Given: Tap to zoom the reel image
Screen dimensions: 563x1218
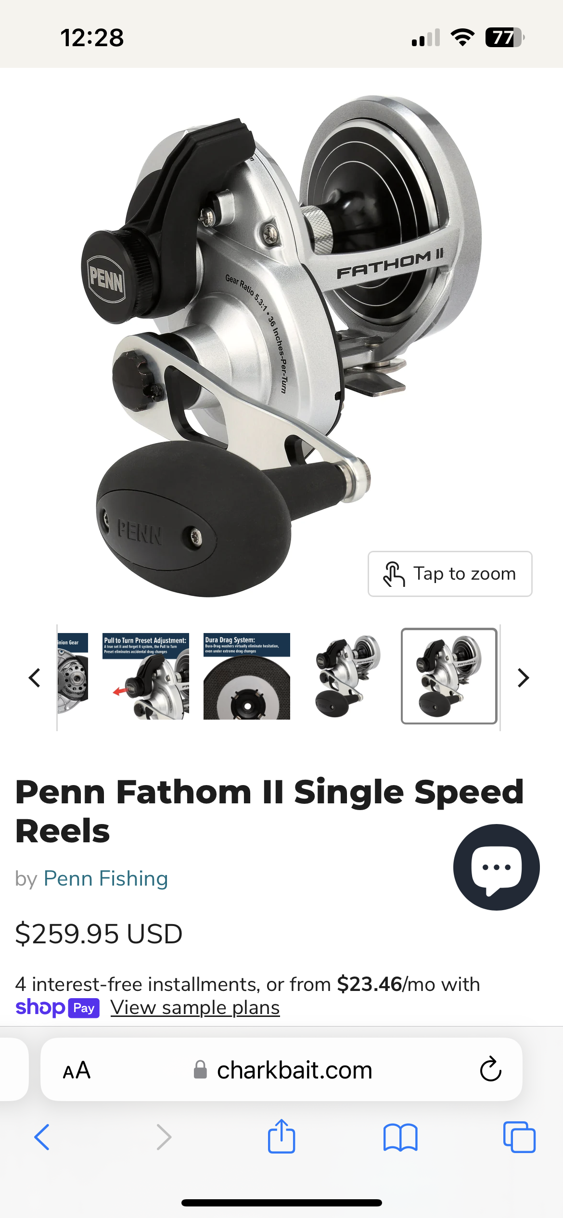Looking at the screenshot, I should click(450, 574).
